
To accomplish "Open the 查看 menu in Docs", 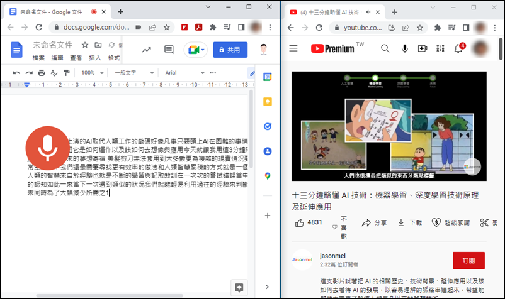I will pyautogui.click(x=76, y=58).
